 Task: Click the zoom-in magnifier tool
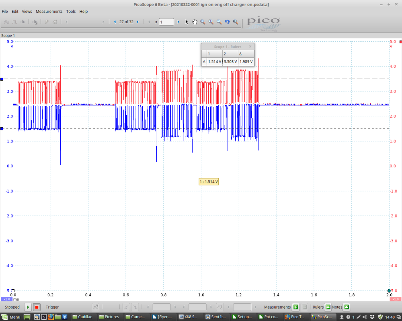pyautogui.click(x=211, y=22)
